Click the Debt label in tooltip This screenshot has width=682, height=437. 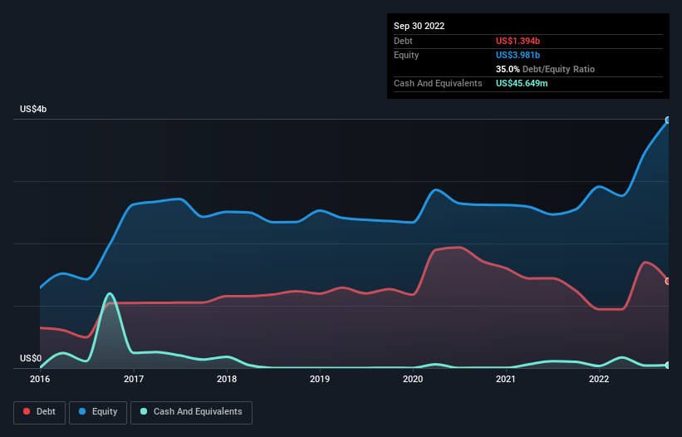coord(403,41)
